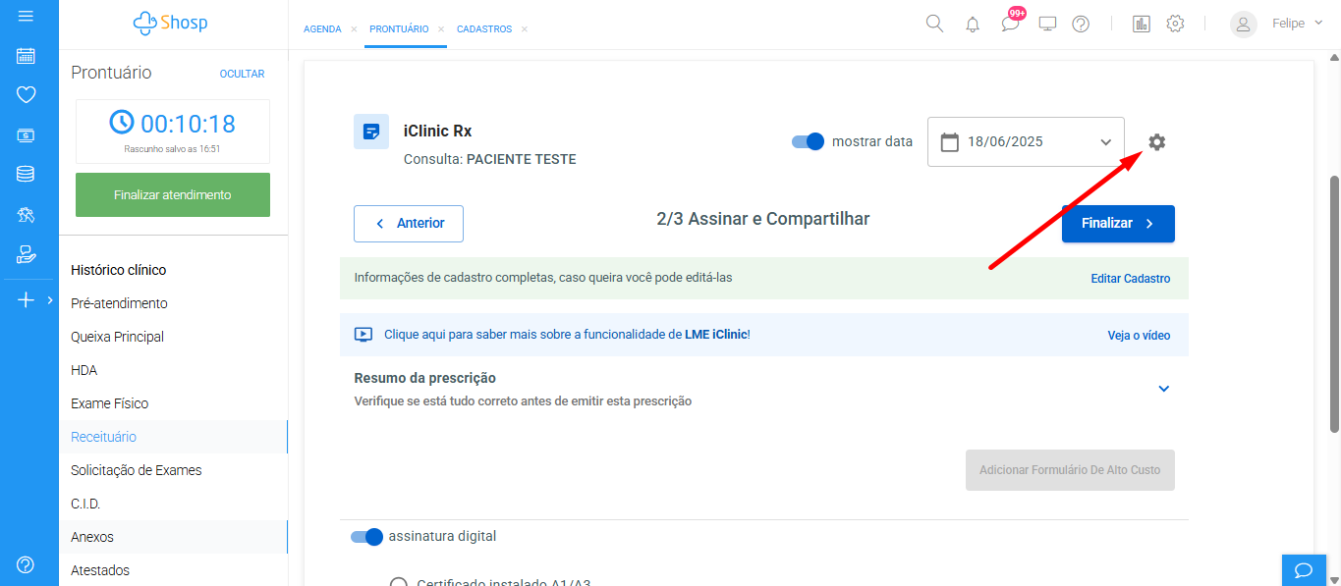The width and height of the screenshot is (1341, 586).
Task: Click the Consulta: PACIENTE TESTE text
Action: (489, 159)
